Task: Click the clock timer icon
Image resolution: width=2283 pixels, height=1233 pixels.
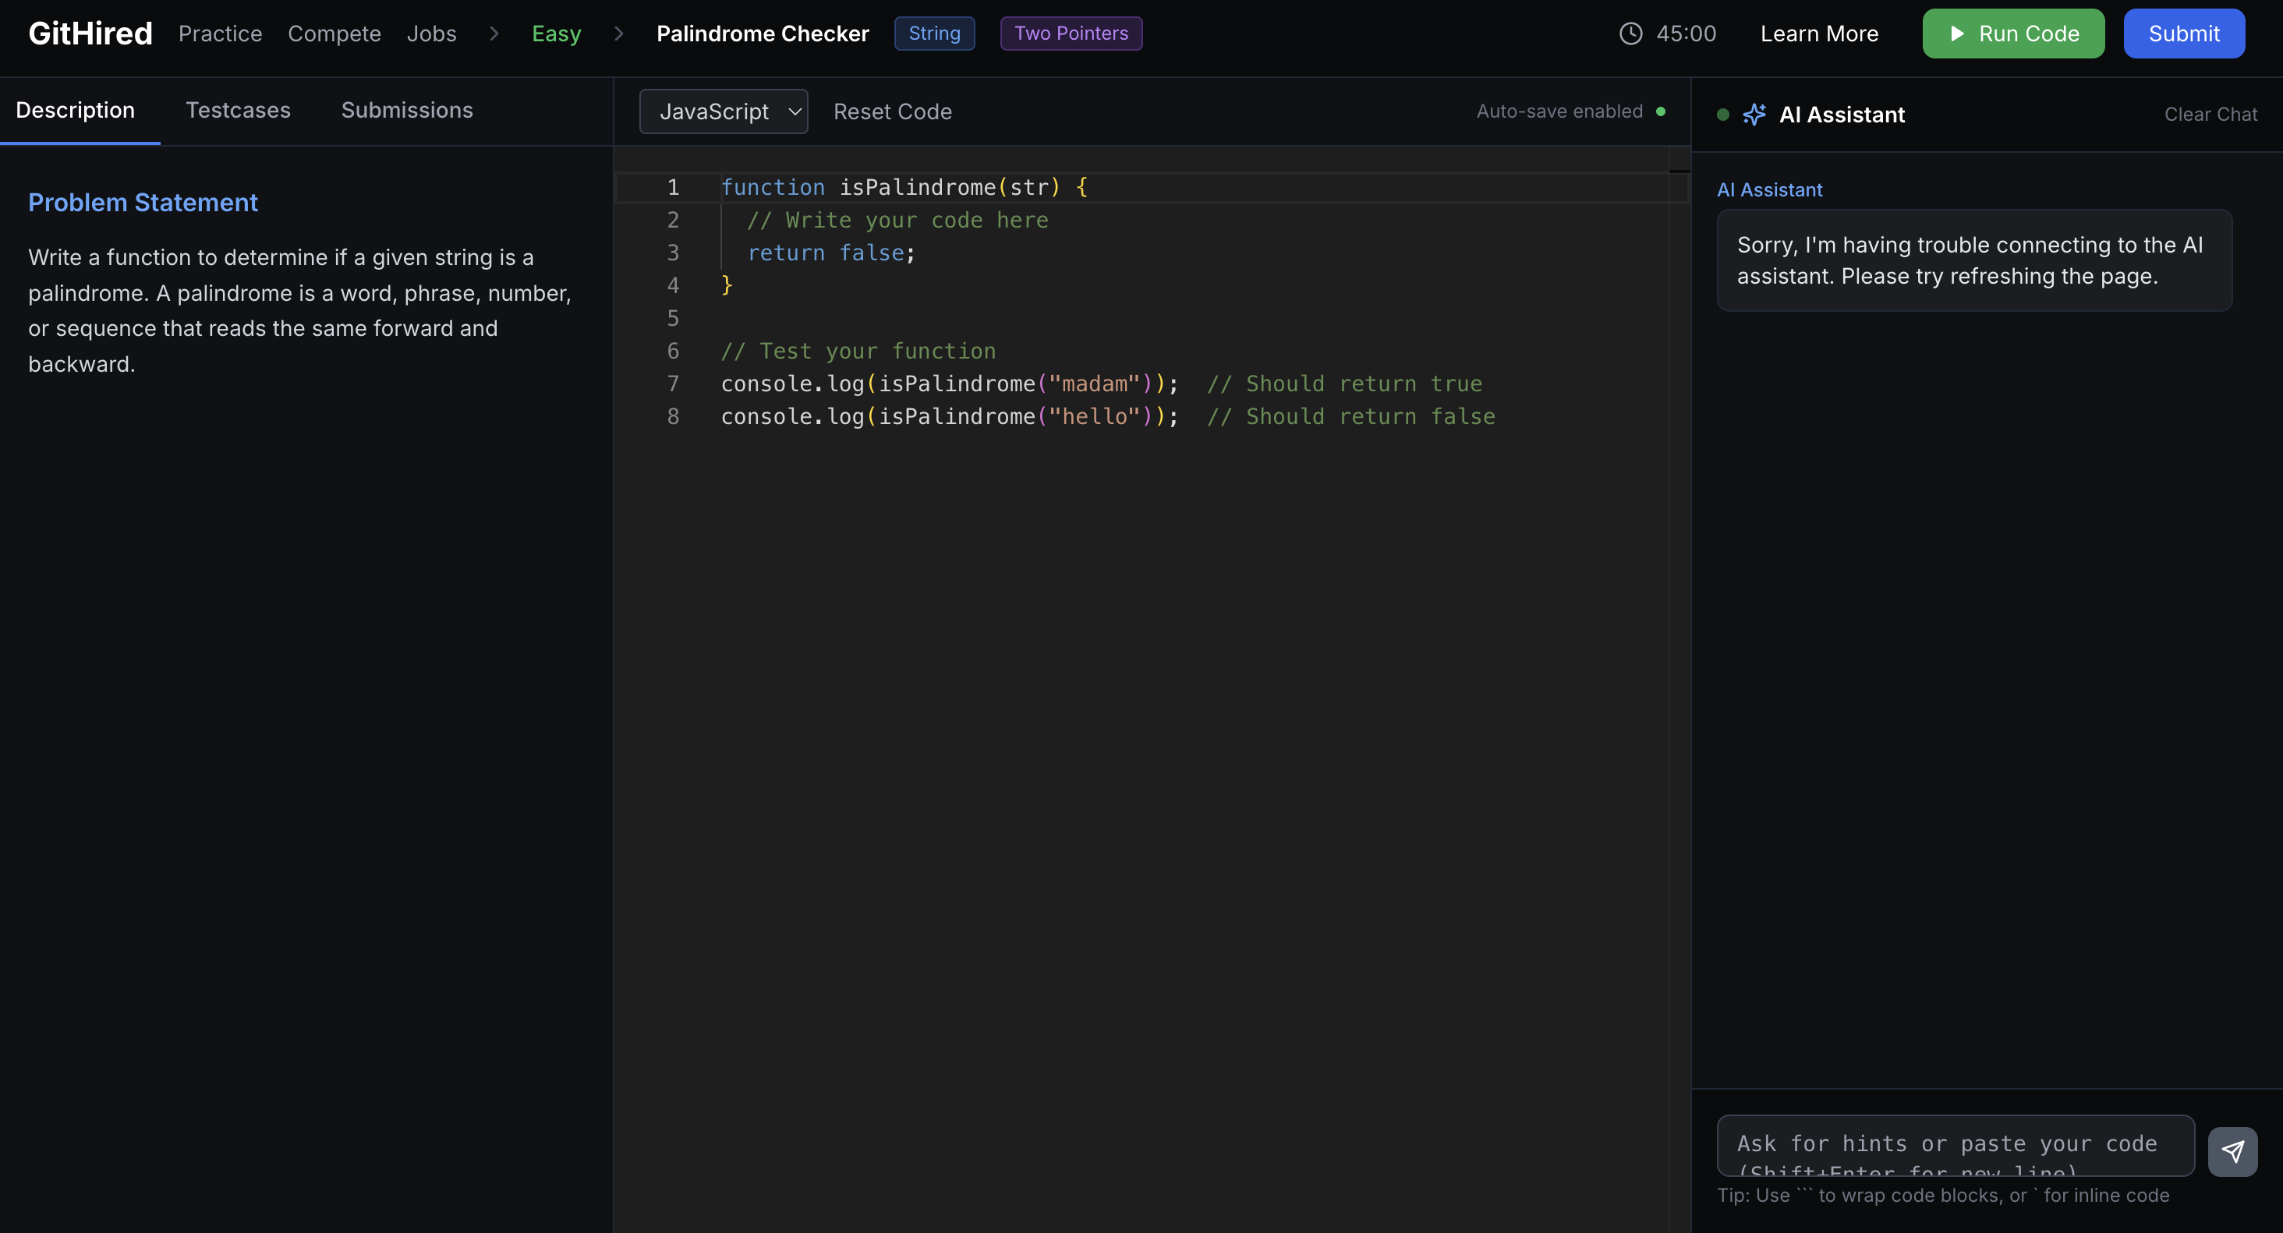Action: pyautogui.click(x=1630, y=34)
